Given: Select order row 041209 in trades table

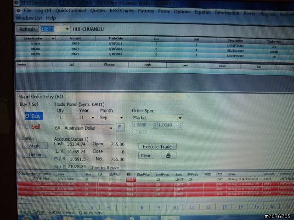Looking at the screenshot, I should click(x=154, y=55).
